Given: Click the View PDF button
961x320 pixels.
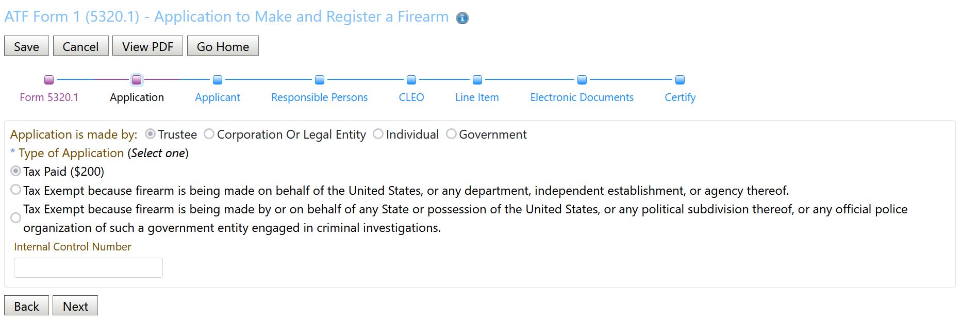Looking at the screenshot, I should 147,46.
